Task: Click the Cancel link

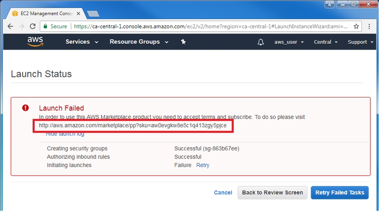Action: point(223,193)
